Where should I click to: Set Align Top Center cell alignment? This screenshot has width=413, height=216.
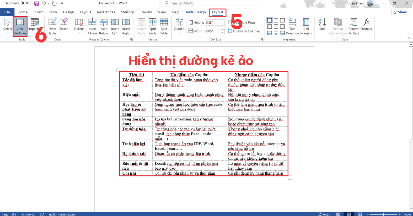(x=276, y=20)
